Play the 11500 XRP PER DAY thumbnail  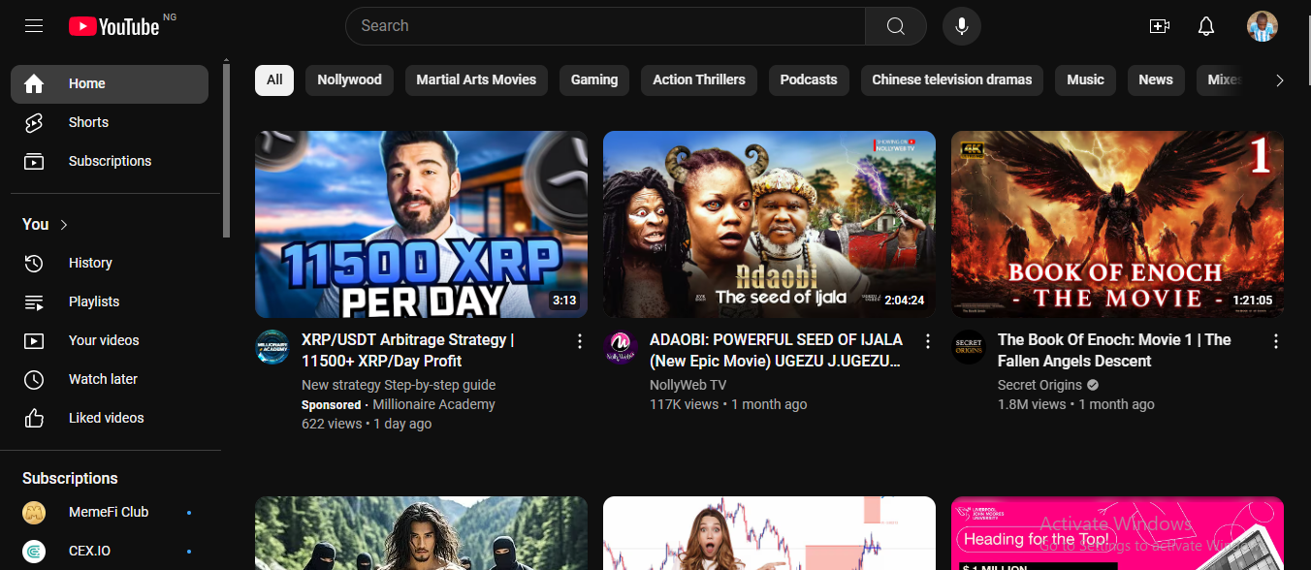(x=421, y=224)
